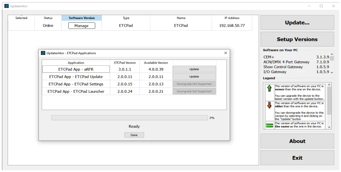Viewport: 341px width, 172px height.
Task: Select the ETCPad App - ETCPad Settings row
Action: (x=76, y=84)
